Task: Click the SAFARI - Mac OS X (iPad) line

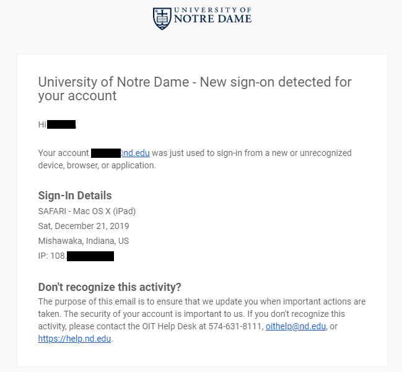Action: point(87,211)
